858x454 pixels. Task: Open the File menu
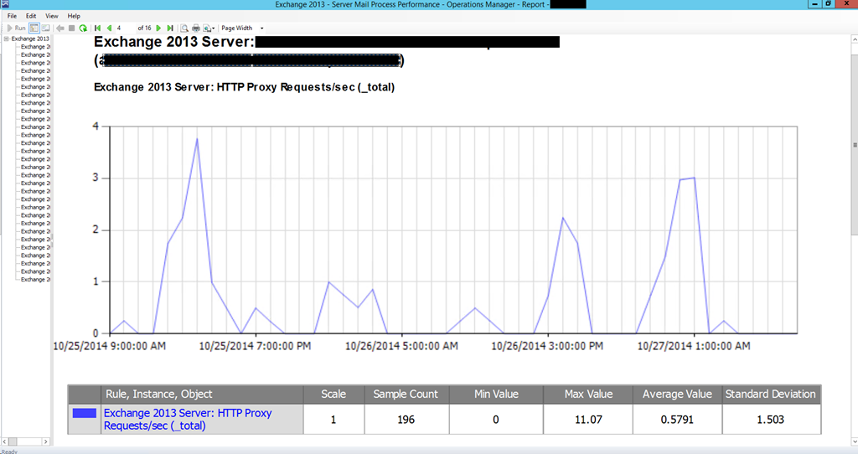point(12,16)
